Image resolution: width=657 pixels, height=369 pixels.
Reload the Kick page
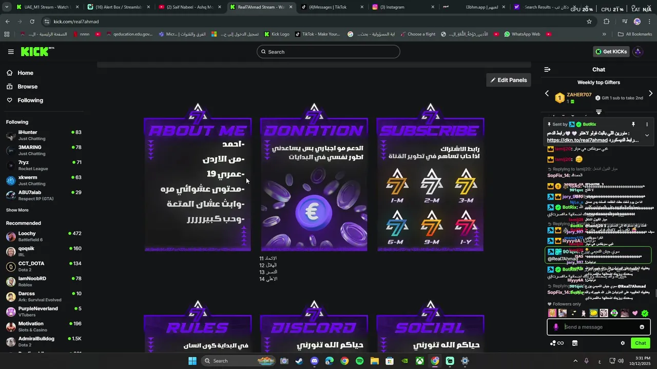coord(32,22)
